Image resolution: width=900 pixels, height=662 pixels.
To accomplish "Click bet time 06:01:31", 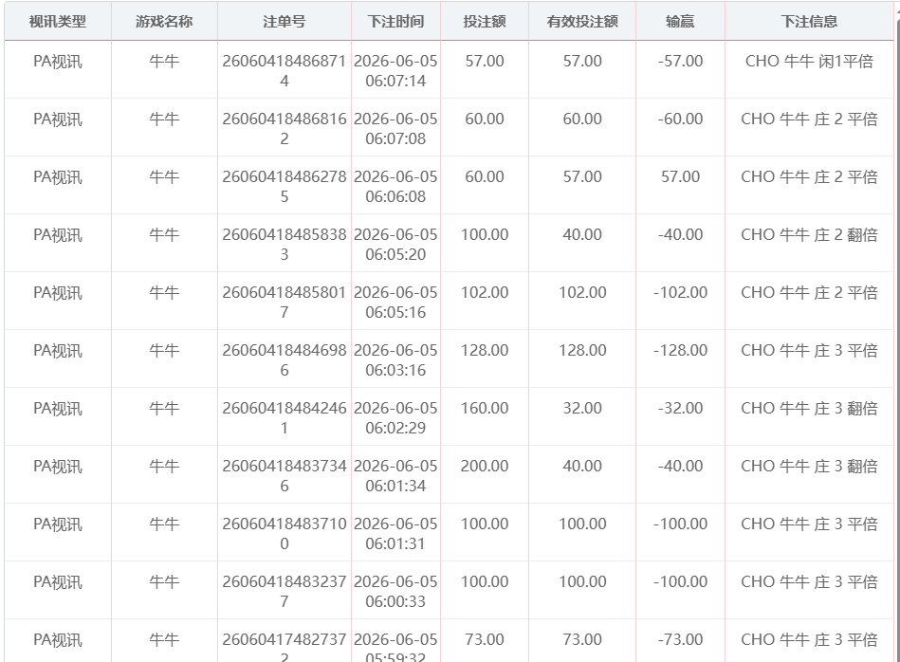I will [x=395, y=543].
